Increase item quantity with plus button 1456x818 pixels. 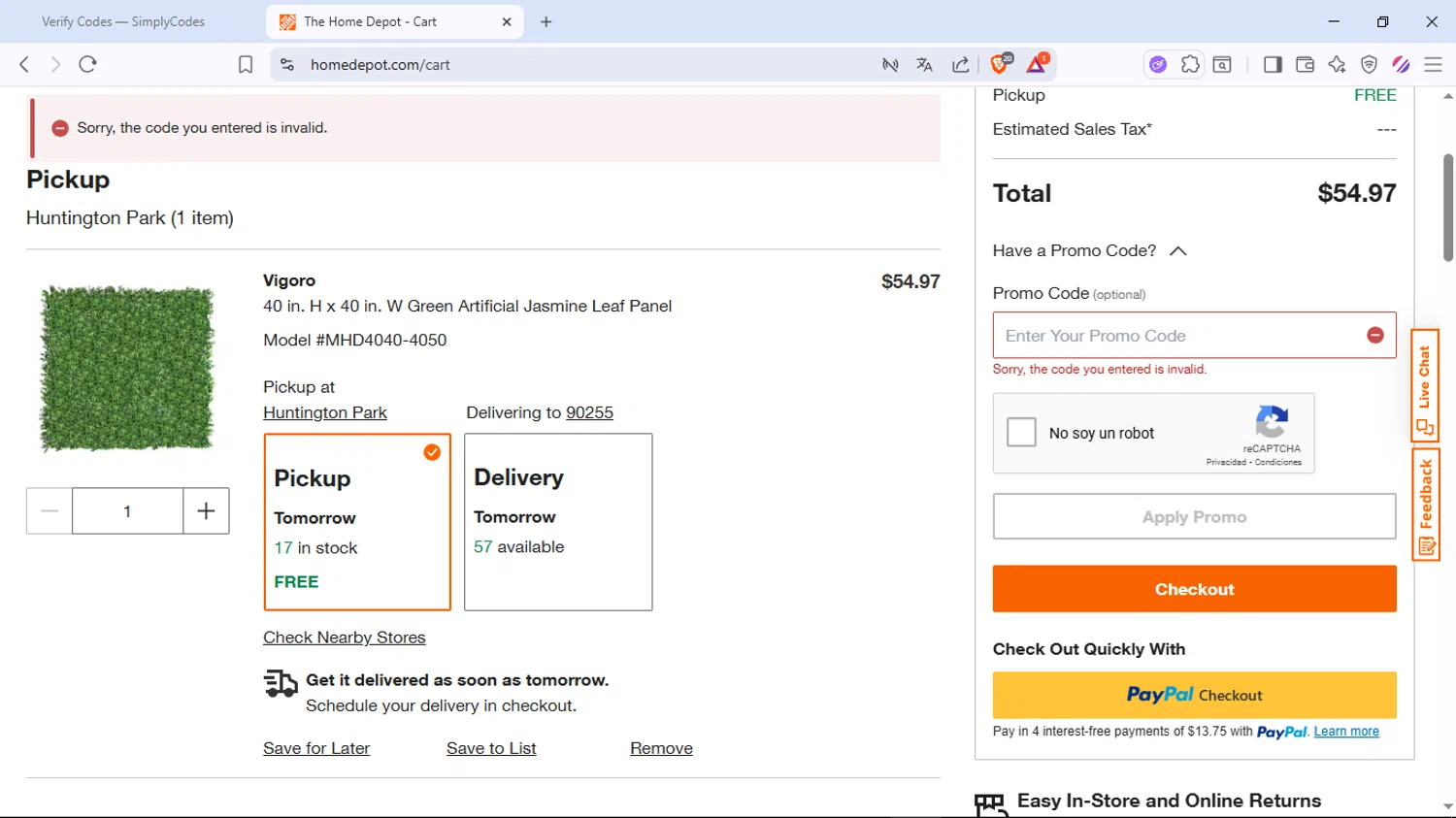pos(206,510)
